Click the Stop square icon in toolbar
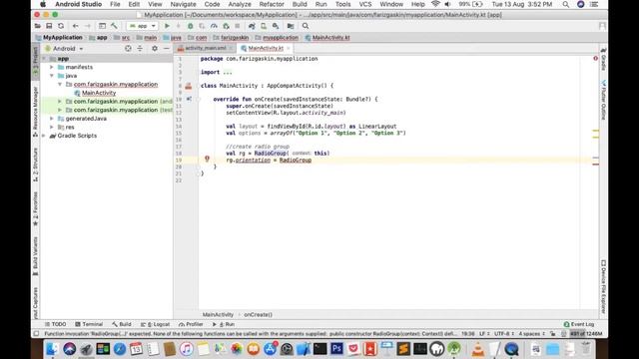This screenshot has width=639, height=359. tap(238, 26)
